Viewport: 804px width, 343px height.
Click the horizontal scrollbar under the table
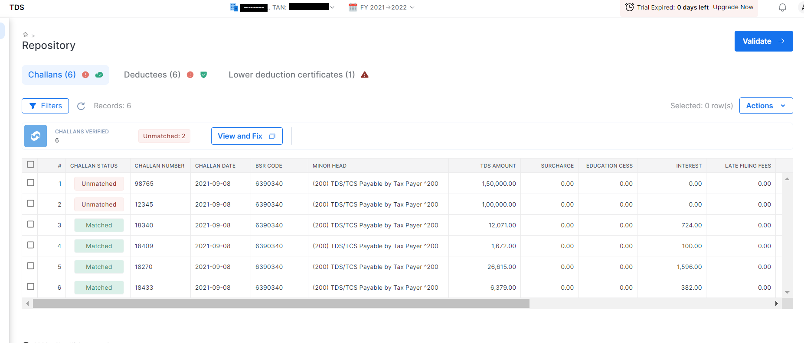coord(281,304)
